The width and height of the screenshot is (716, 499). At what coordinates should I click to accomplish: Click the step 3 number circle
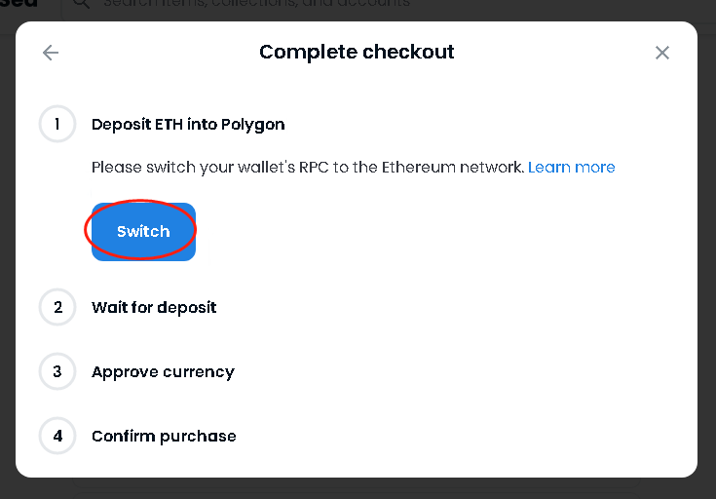pyautogui.click(x=57, y=372)
